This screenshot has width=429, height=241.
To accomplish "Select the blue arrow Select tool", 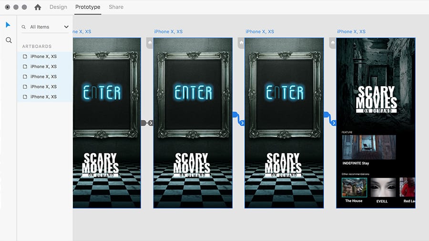I will [8, 25].
